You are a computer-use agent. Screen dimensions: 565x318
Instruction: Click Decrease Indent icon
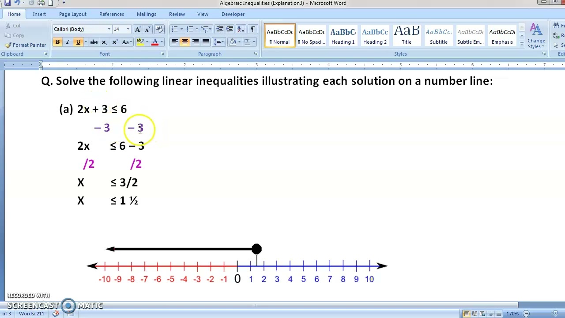tap(220, 29)
